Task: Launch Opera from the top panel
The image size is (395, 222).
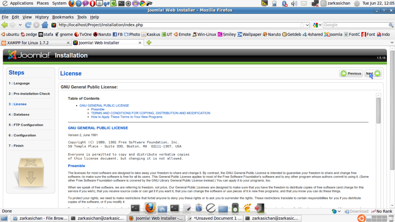Action: coord(92,3)
